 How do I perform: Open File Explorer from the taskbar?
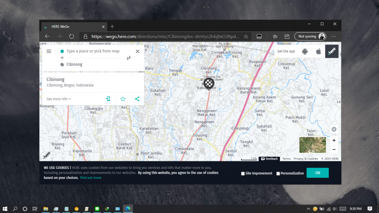click(45, 209)
